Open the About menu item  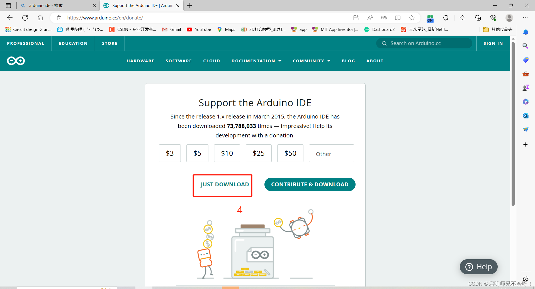[x=375, y=61]
